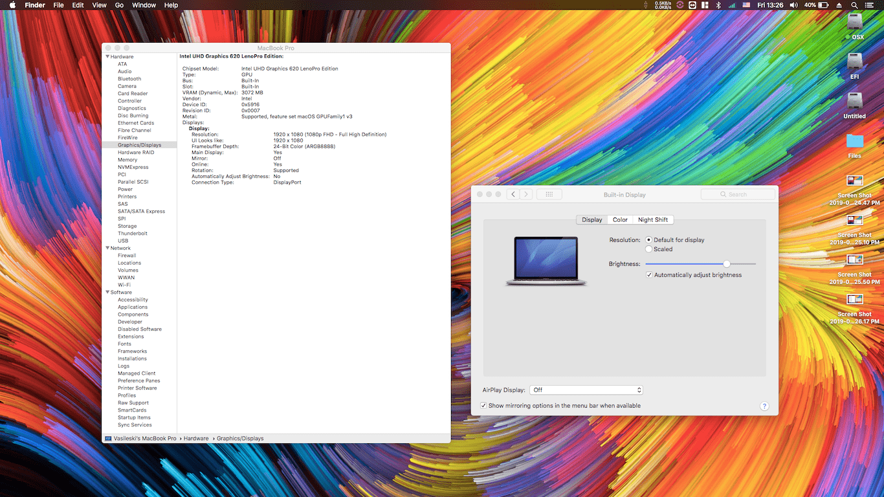Uncheck Show mirroring options in menu bar
Screen dimensions: 884x497
tap(483, 406)
